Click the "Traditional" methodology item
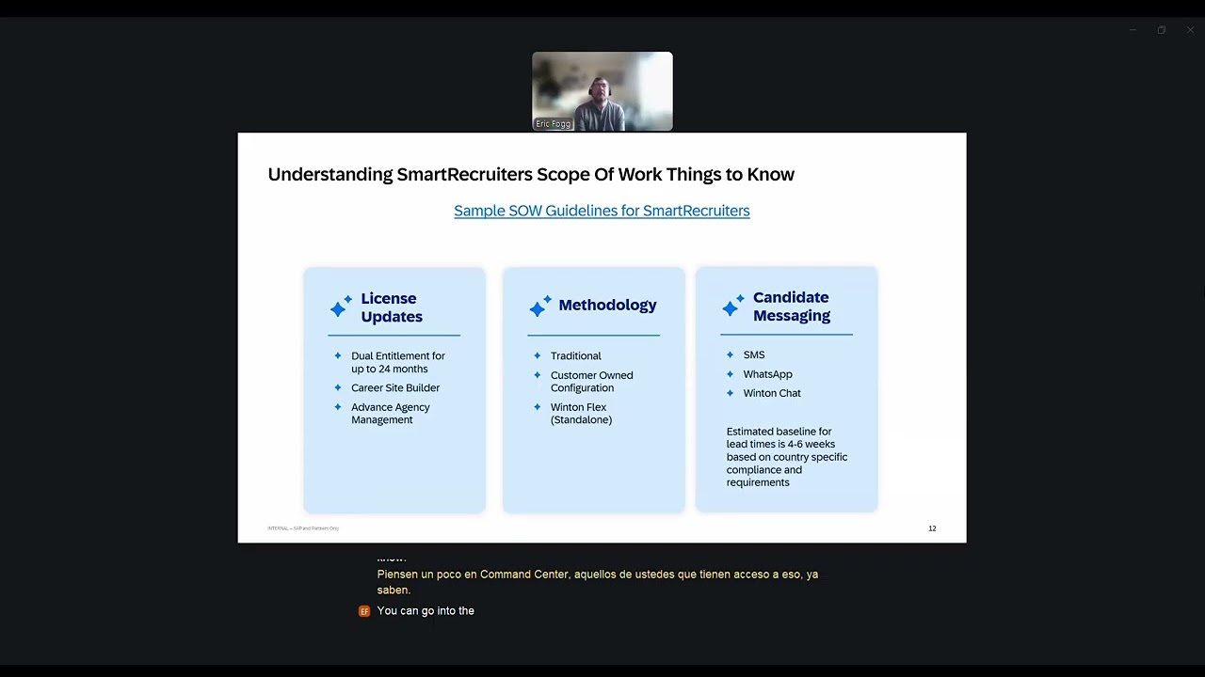1205x677 pixels. 576,355
